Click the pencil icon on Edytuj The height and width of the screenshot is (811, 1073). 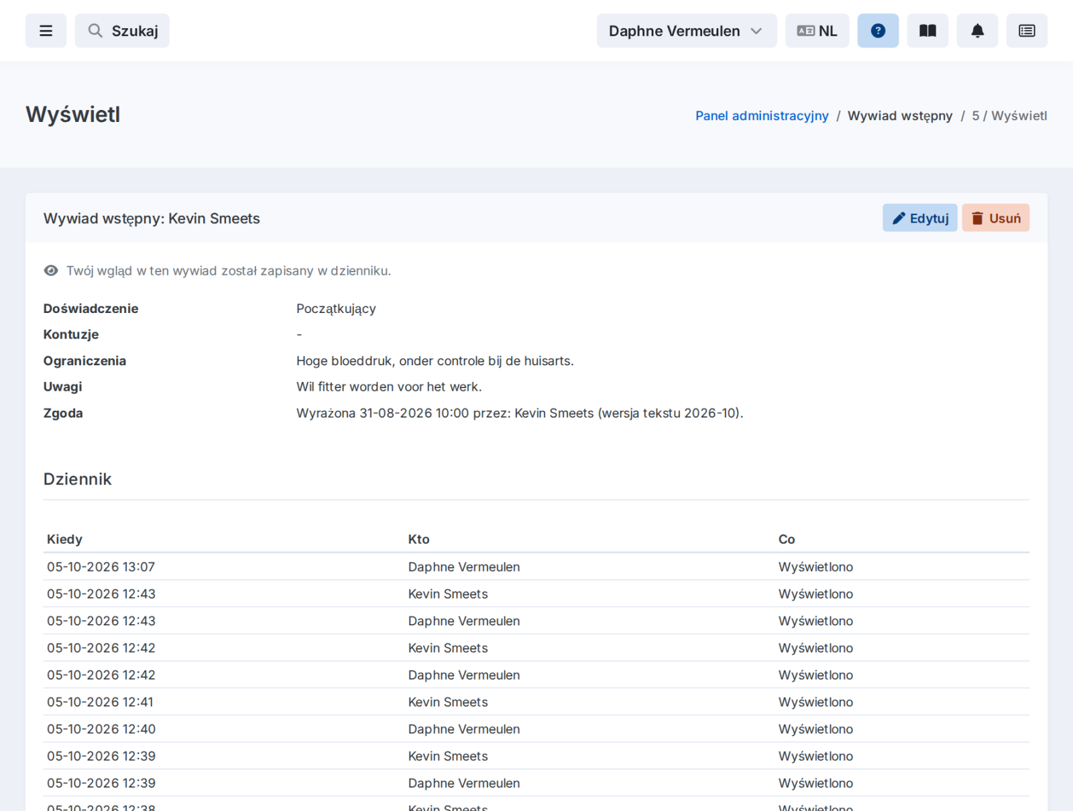[899, 219]
